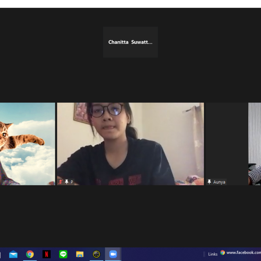
Task: Select the video of the person wearing glasses
Action: tap(130, 144)
